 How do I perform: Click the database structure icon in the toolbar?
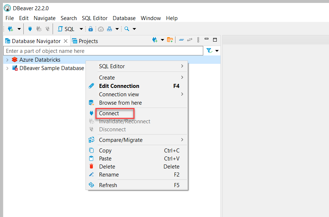(x=110, y=29)
